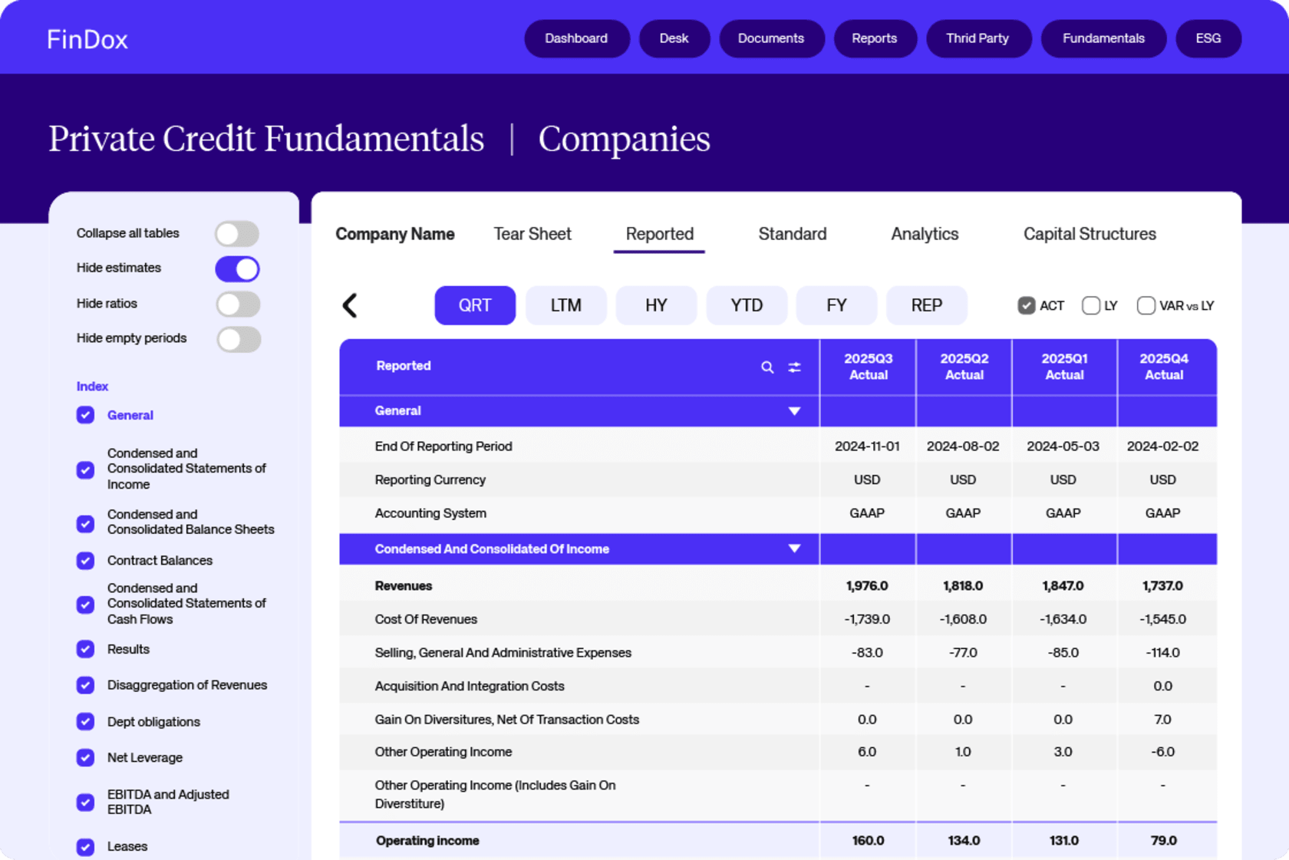Viewport: 1289px width, 860px height.
Task: Uncheck Contract Balances in the Index
Action: (x=86, y=561)
